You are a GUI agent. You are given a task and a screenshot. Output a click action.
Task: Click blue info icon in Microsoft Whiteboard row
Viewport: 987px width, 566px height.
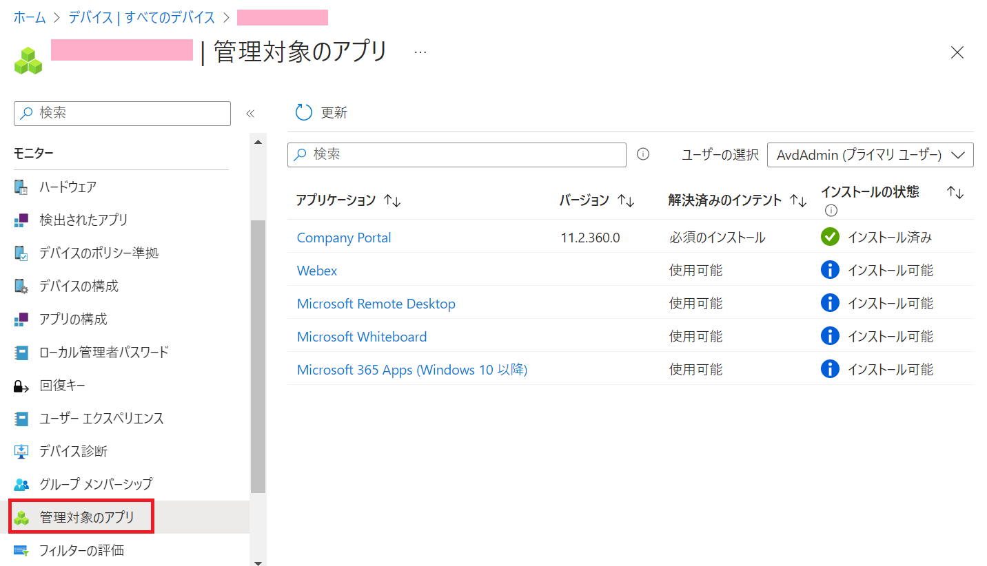pos(831,336)
